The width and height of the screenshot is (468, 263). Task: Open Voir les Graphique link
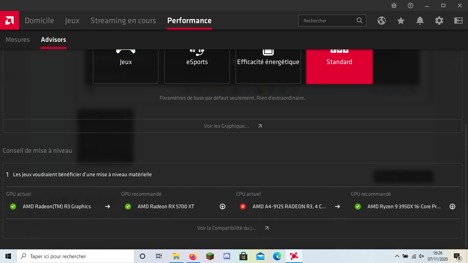(x=226, y=126)
